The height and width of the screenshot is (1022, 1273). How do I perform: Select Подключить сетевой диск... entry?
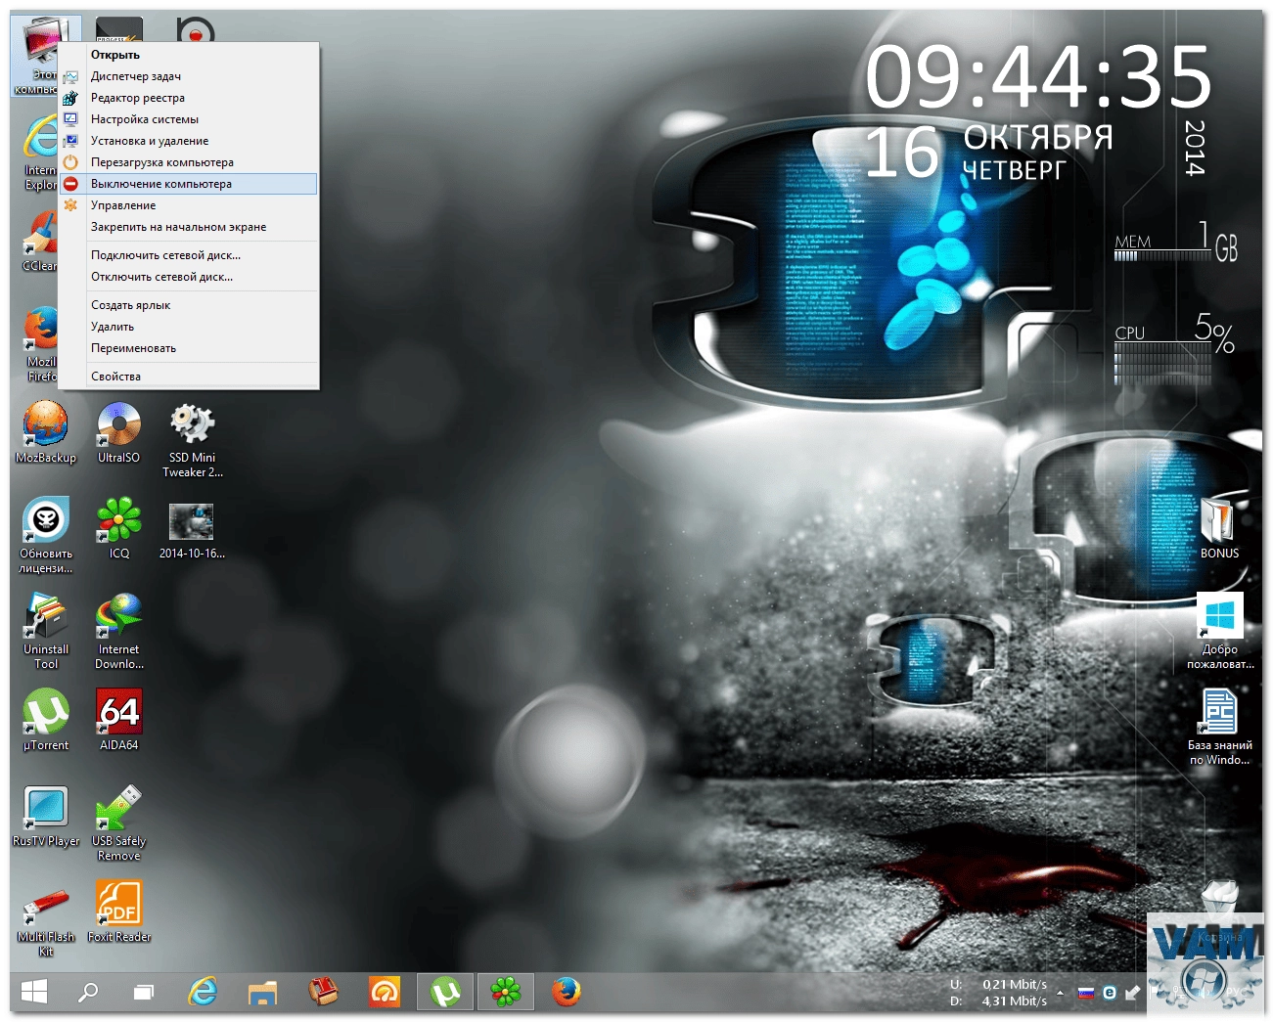189,255
